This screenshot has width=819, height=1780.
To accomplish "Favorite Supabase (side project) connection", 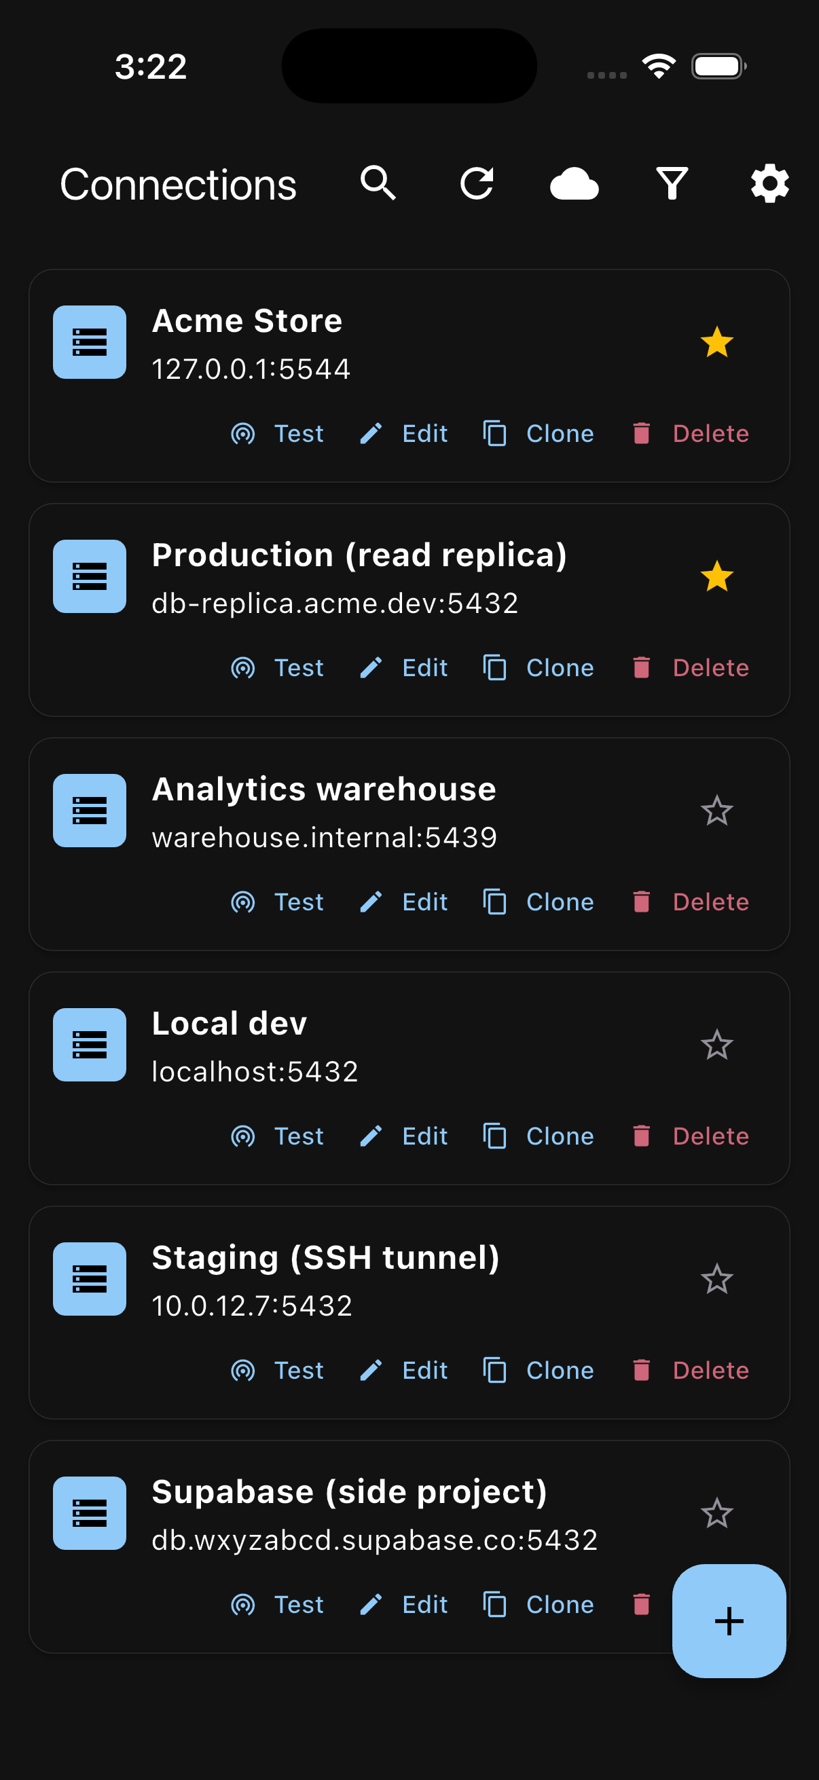I will (716, 1513).
